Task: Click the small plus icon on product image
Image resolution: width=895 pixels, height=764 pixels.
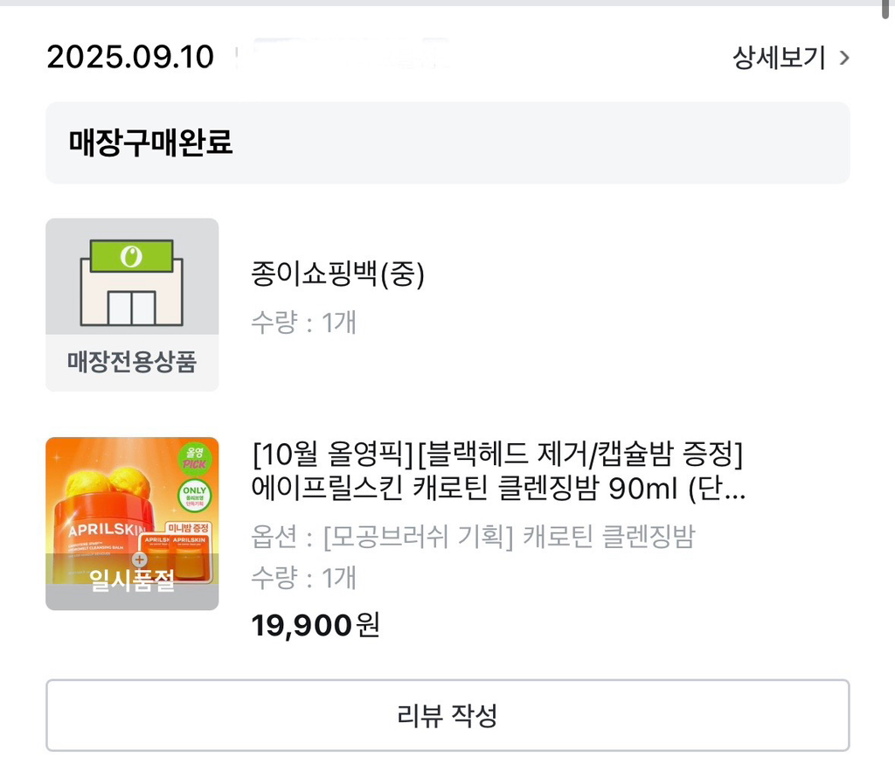Action: pos(138,559)
